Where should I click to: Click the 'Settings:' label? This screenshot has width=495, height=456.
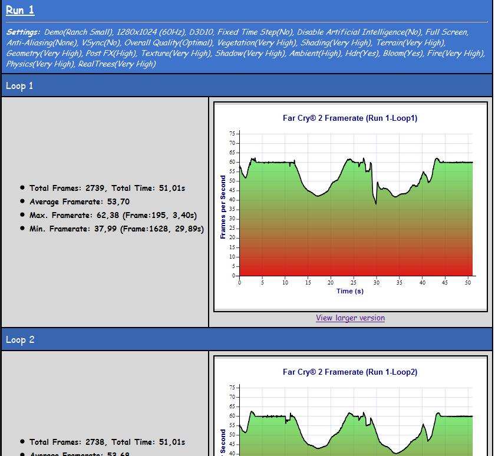point(24,32)
